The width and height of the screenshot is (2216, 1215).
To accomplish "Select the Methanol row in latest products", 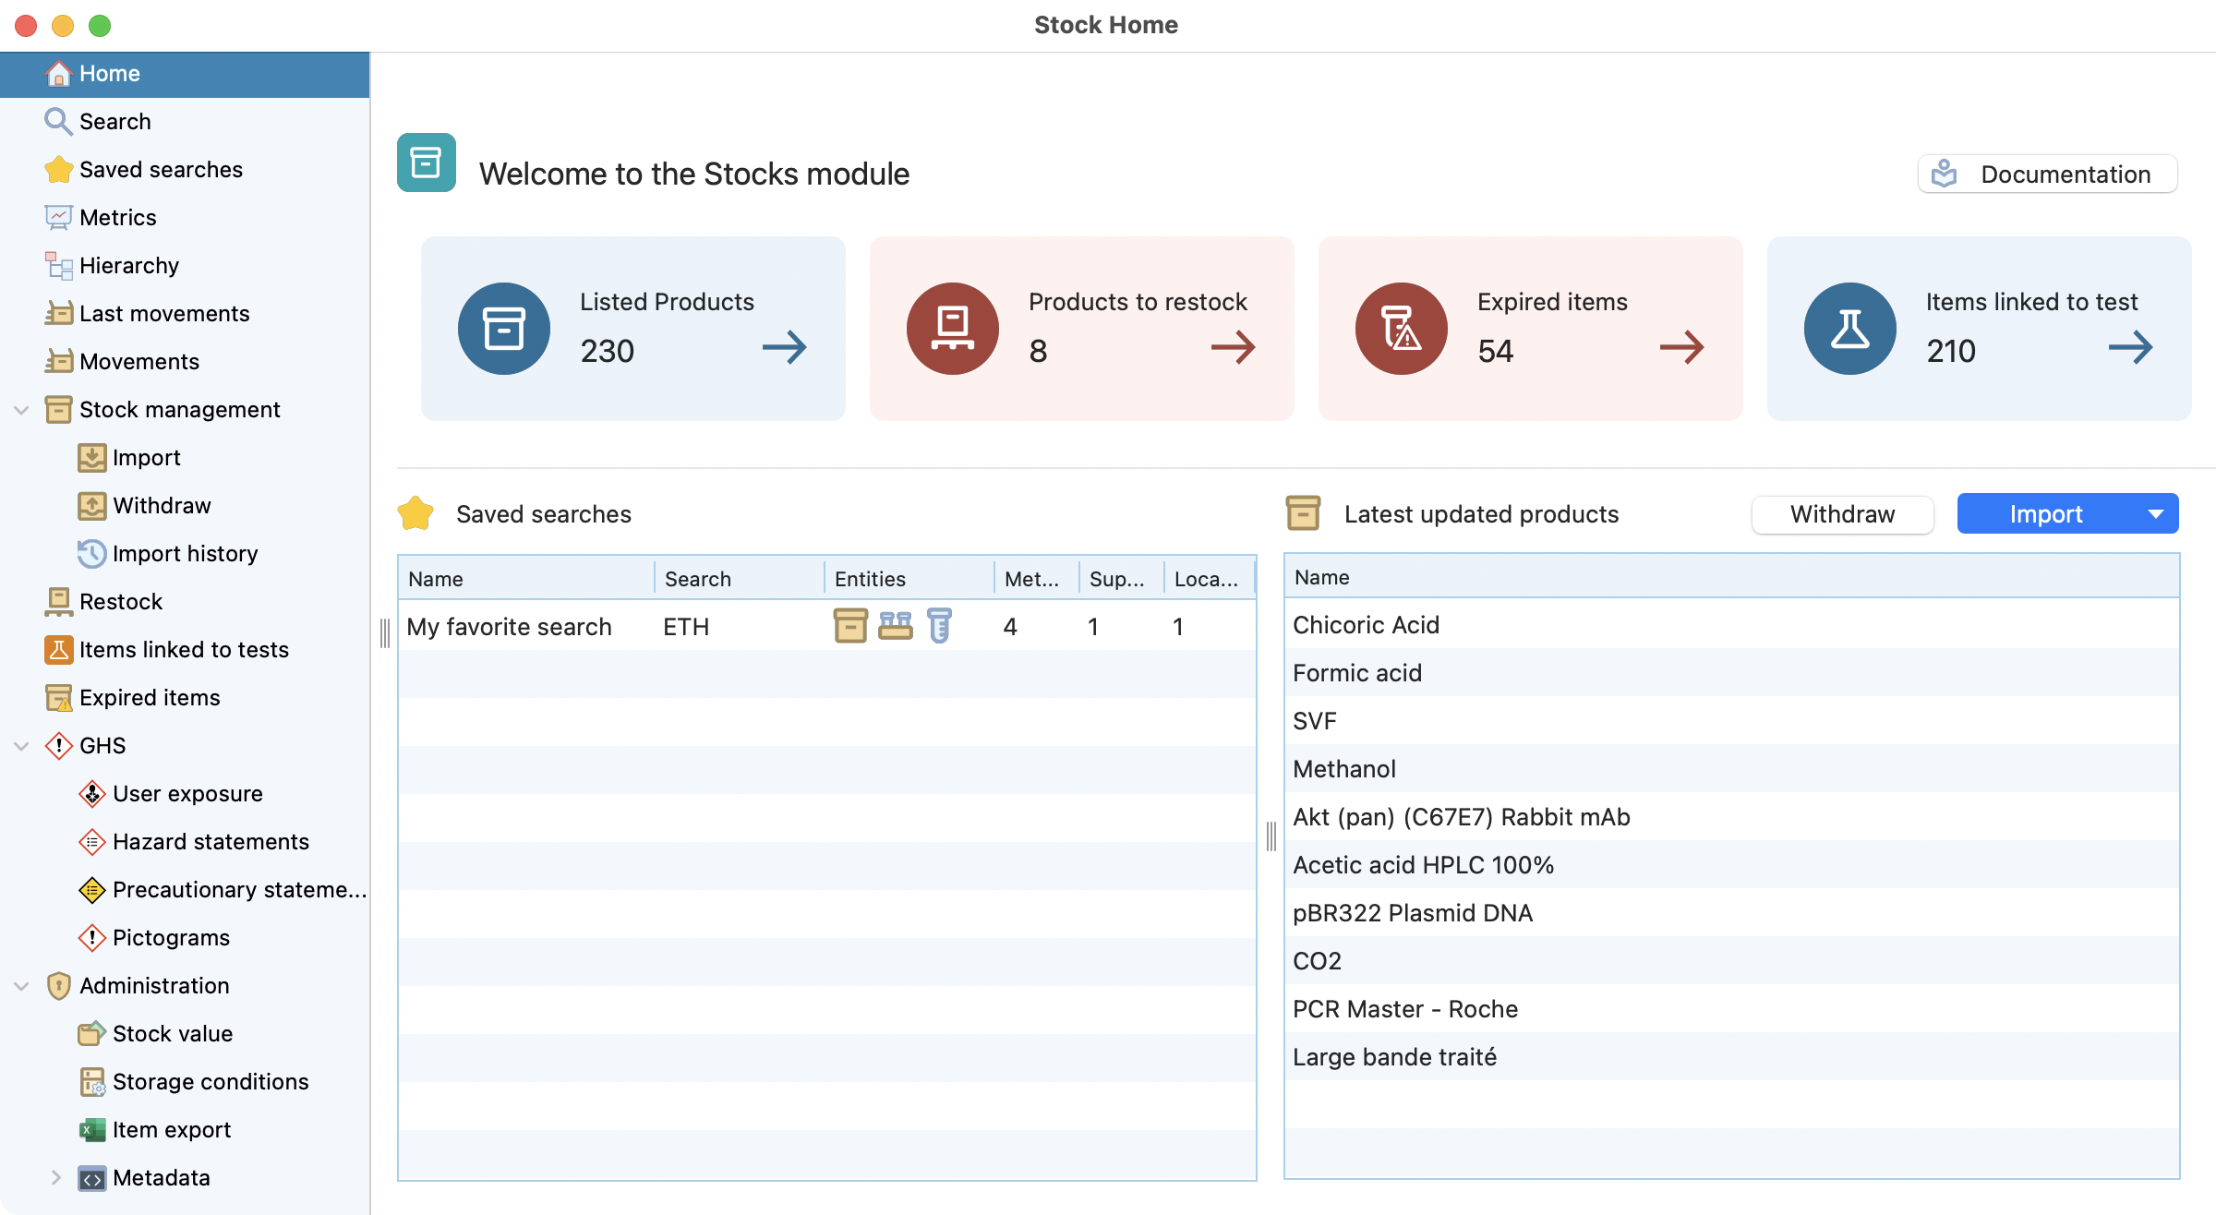I will [1343, 769].
